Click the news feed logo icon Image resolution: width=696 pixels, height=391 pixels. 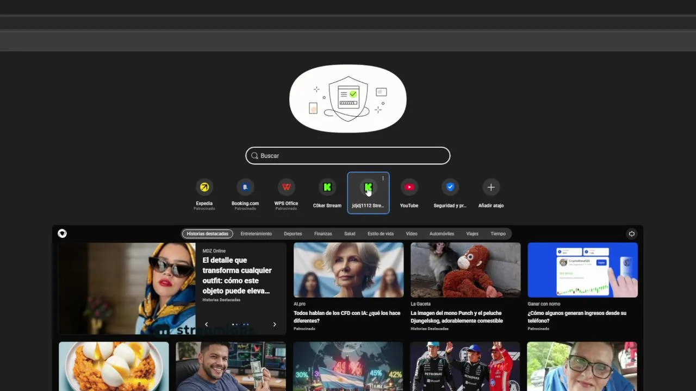62,234
